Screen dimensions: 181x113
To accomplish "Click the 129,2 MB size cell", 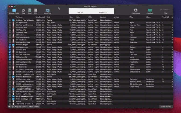I will coord(72,45).
